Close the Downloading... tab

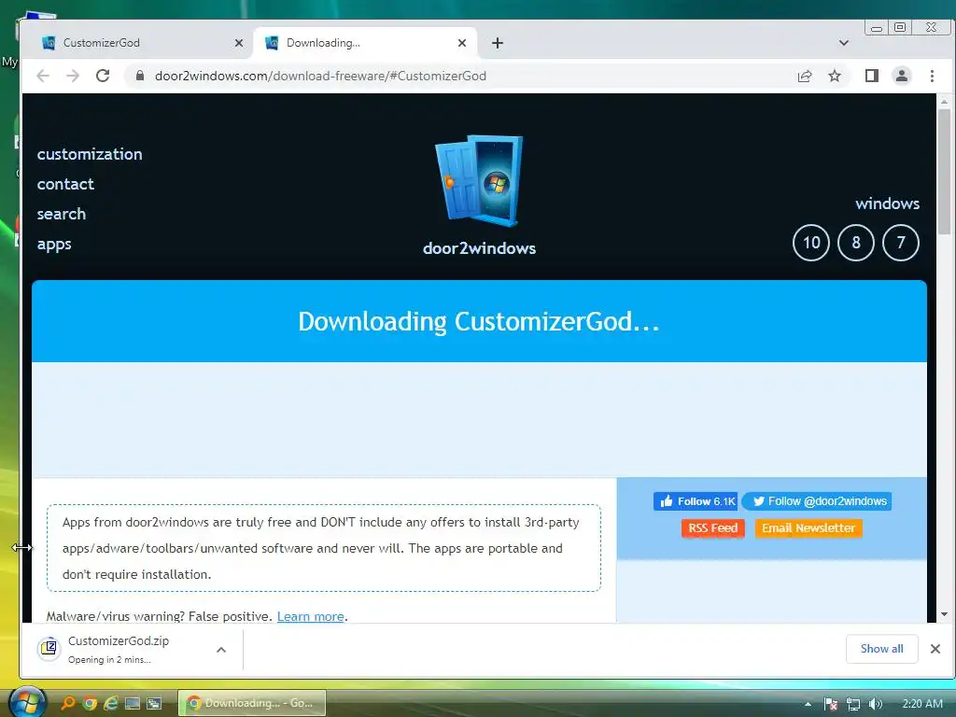461,43
